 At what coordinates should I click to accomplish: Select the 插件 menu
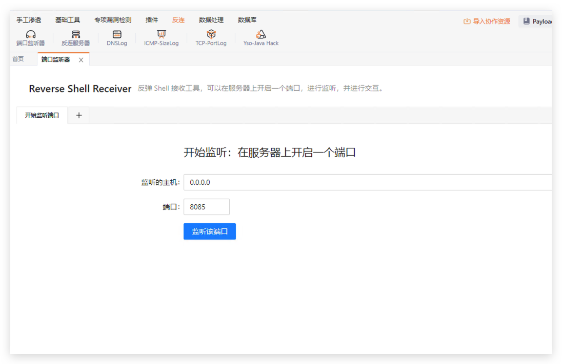152,20
